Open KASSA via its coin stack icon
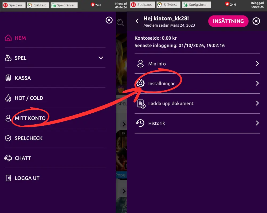This screenshot has width=267, height=213. (x=8, y=78)
